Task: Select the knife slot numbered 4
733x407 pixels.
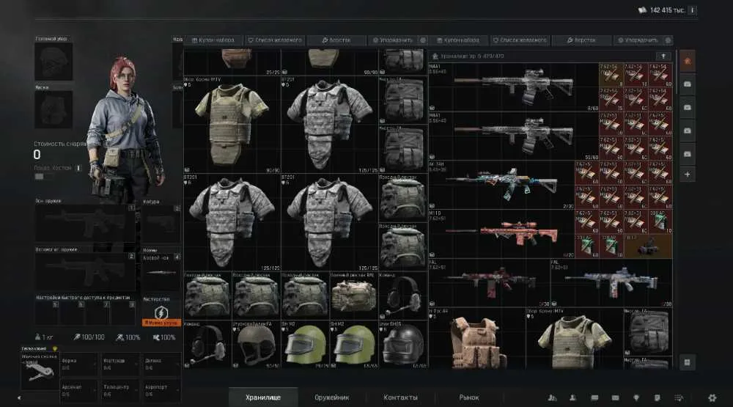Action: tap(161, 272)
